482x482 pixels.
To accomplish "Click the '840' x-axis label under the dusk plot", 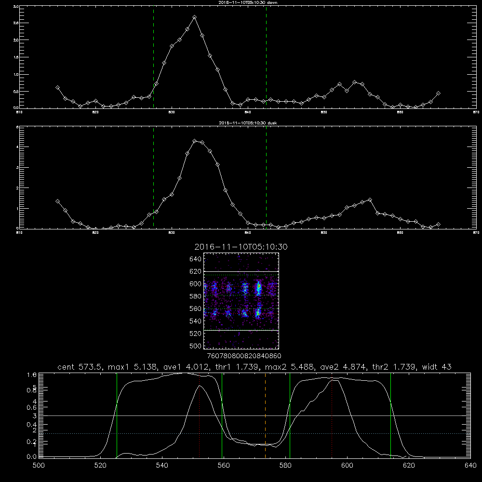I will pyautogui.click(x=248, y=233).
